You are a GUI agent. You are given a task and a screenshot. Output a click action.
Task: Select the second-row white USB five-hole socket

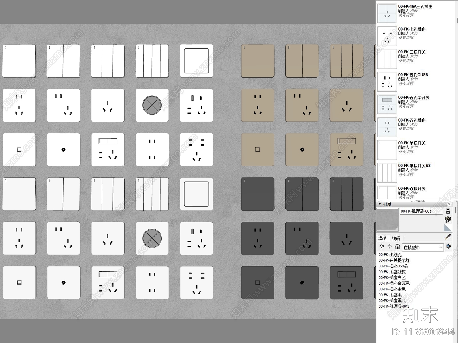click(196, 105)
